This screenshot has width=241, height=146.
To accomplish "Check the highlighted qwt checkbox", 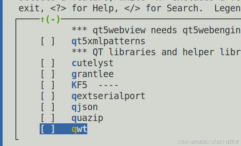I will point(48,129).
